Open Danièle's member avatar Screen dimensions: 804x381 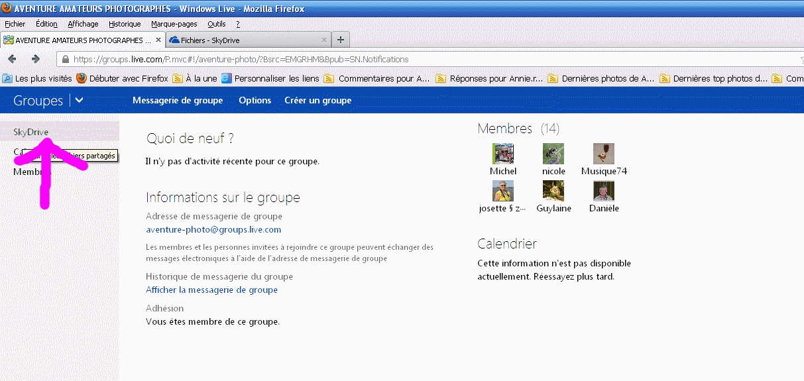click(x=604, y=191)
